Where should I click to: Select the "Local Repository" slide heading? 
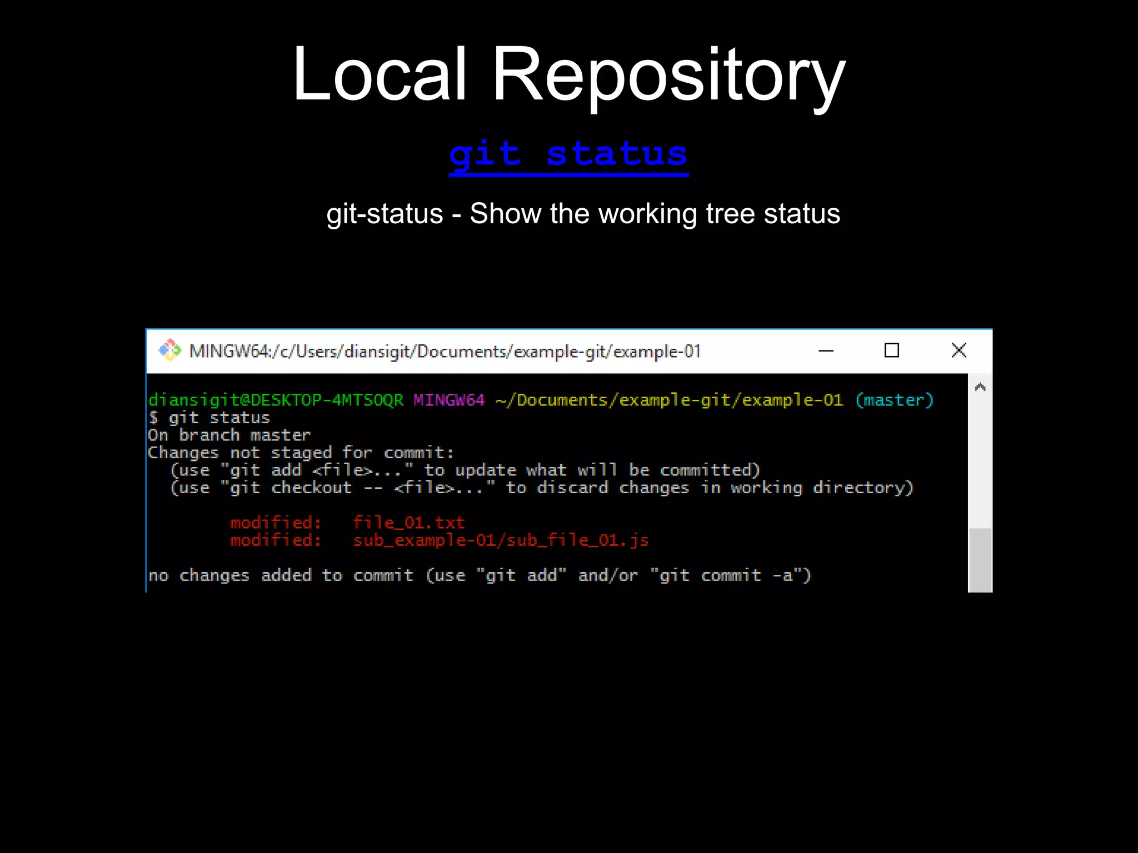[568, 74]
